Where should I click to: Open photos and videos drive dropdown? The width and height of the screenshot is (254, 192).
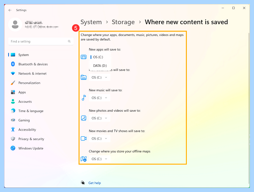[100, 118]
